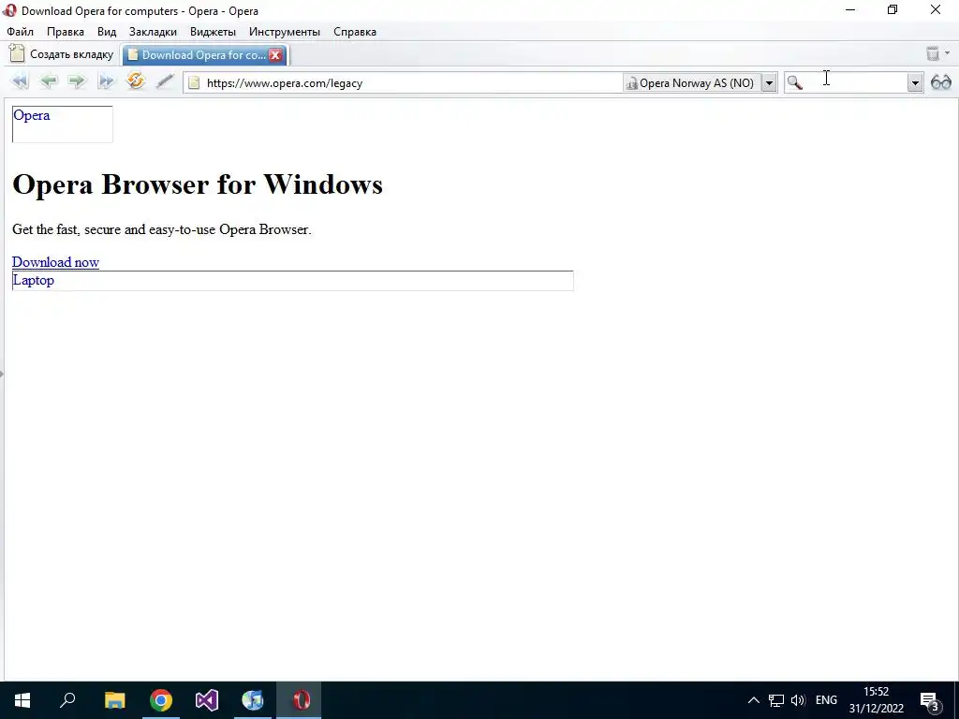The height and width of the screenshot is (719, 959).
Task: Reload the page with the Reload icon
Action: (135, 81)
